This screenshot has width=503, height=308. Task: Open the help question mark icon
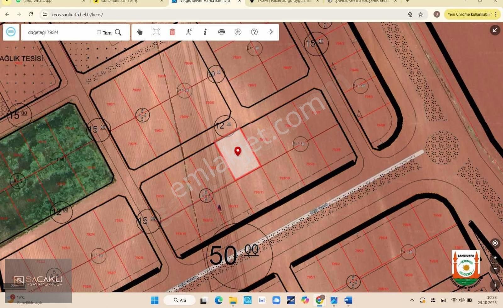254,32
